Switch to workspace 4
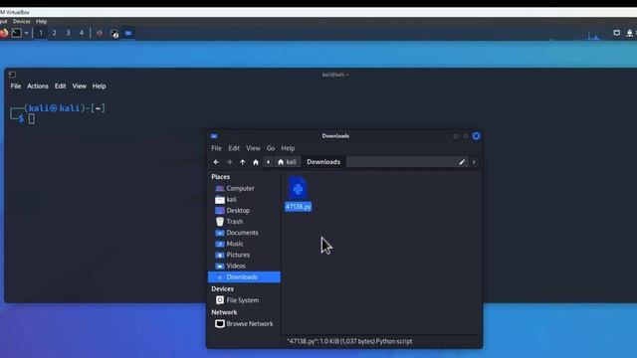The height and width of the screenshot is (358, 637). 82,33
